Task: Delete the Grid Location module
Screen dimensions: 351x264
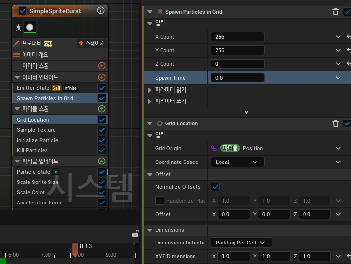Action: coord(335,123)
